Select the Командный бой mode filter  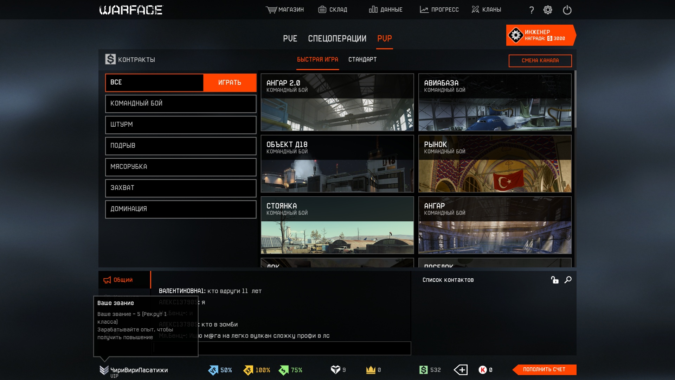[x=181, y=103]
